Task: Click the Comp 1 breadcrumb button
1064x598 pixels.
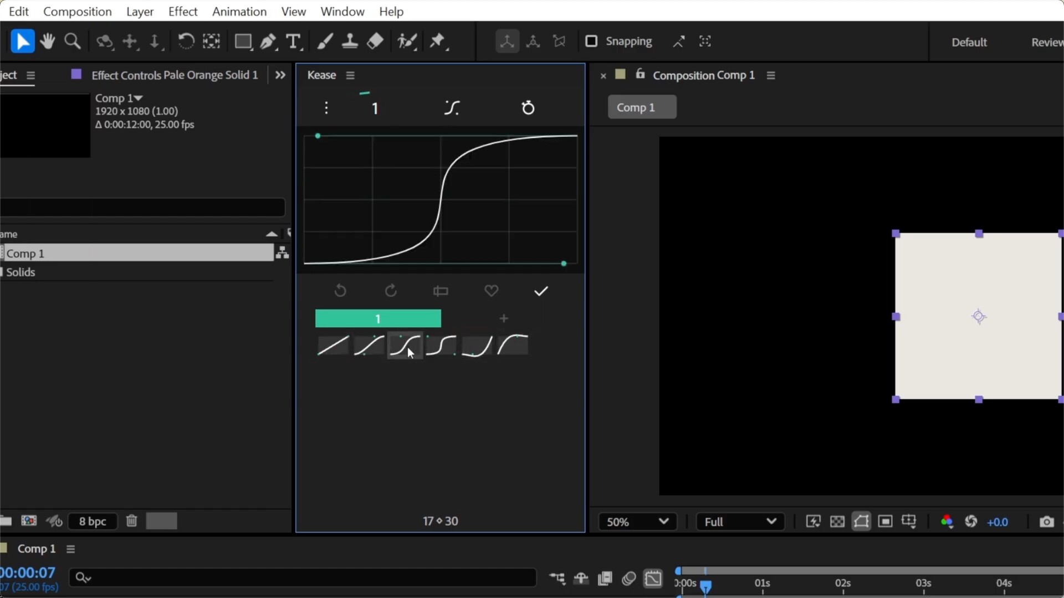Action: coord(642,107)
